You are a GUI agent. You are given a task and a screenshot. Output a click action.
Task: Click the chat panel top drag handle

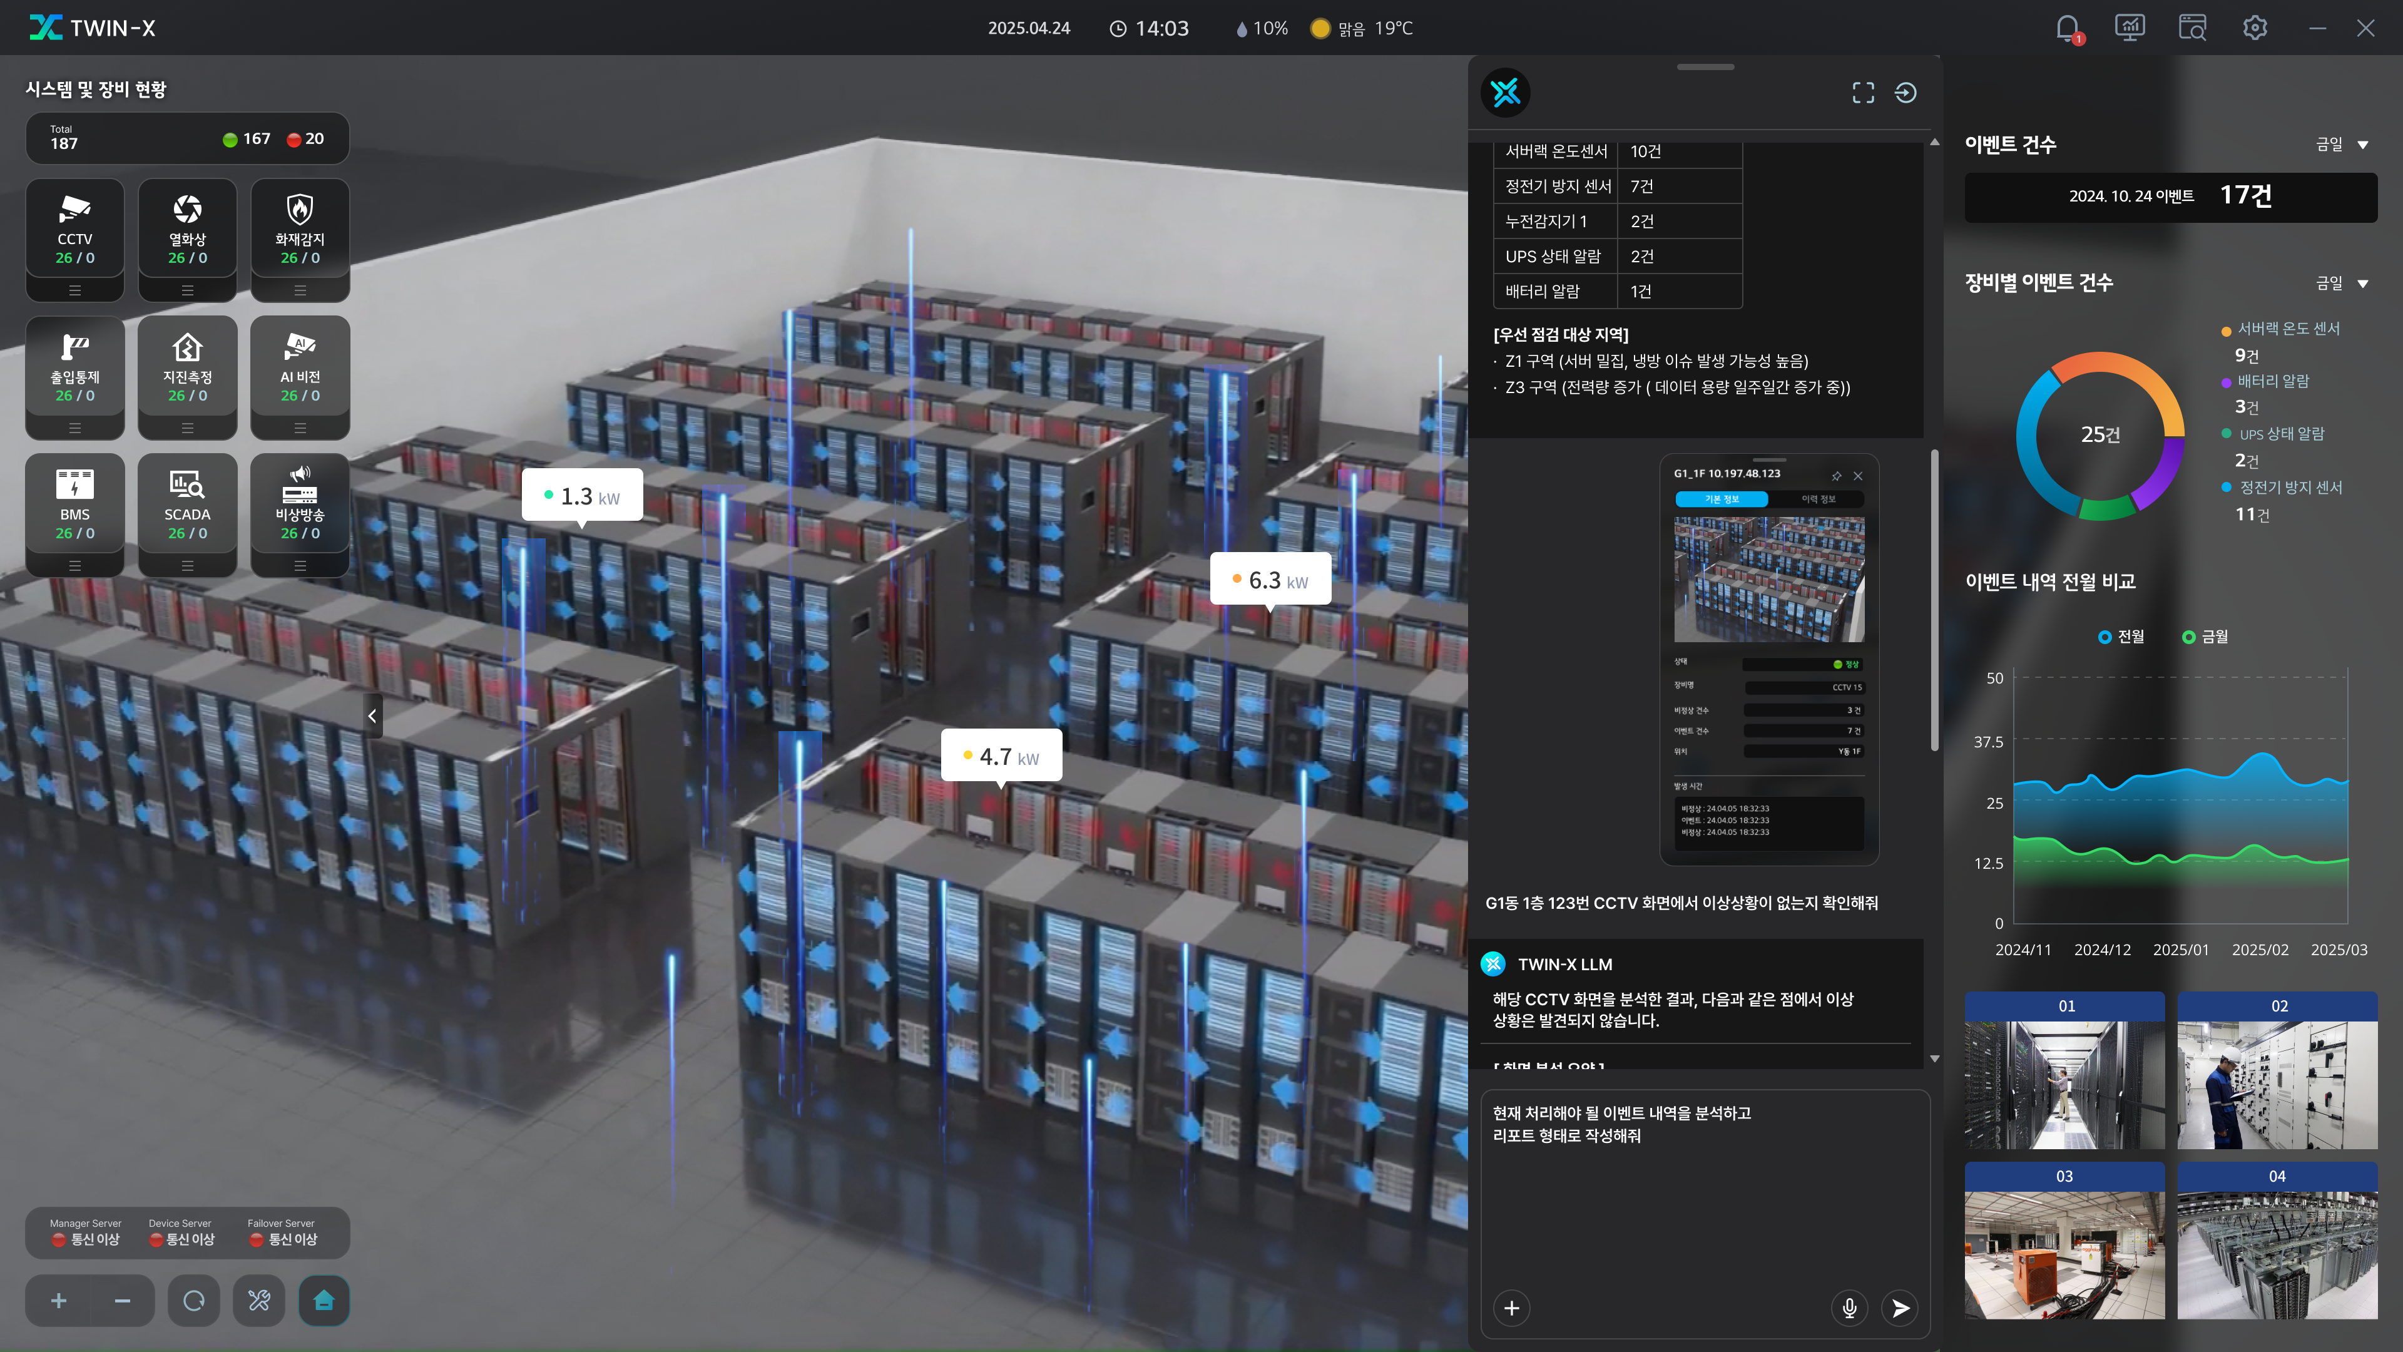point(1705,67)
